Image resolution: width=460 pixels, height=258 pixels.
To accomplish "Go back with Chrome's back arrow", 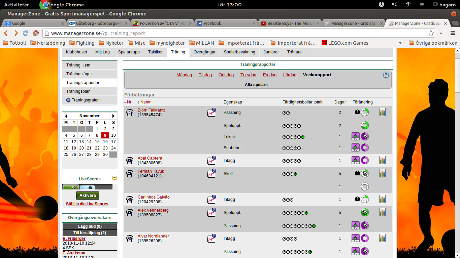I will [x=6, y=33].
